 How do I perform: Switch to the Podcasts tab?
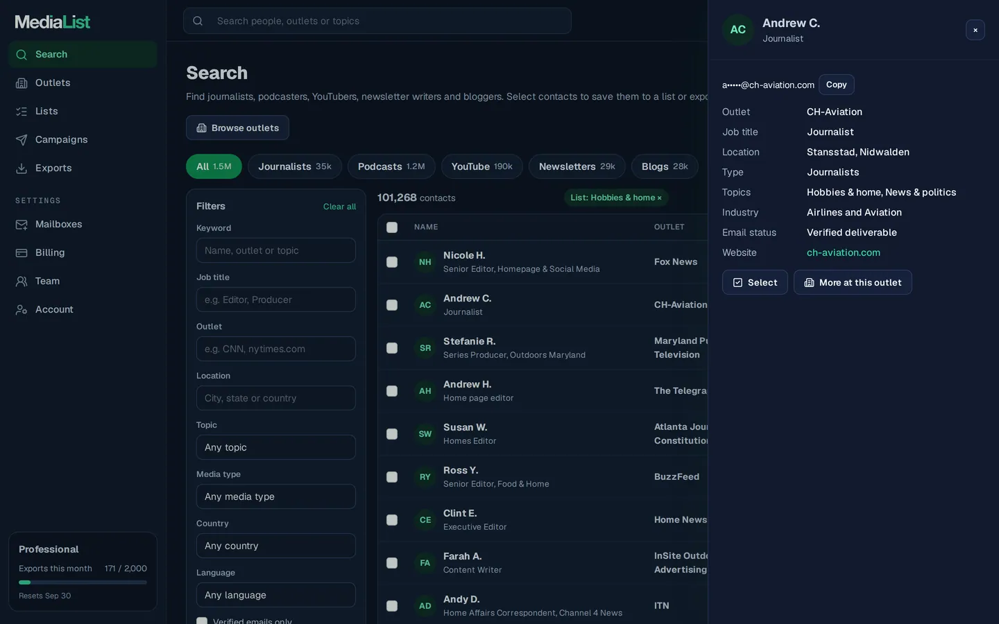(x=391, y=166)
